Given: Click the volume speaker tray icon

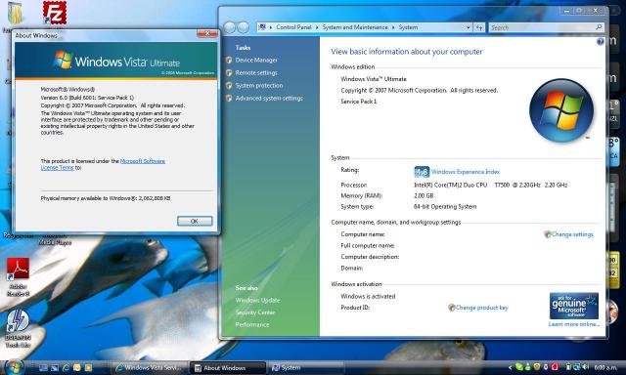Looking at the screenshot, I should point(586,367).
